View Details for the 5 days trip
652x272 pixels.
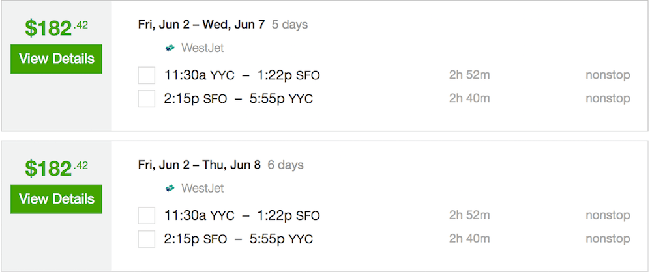tap(57, 59)
